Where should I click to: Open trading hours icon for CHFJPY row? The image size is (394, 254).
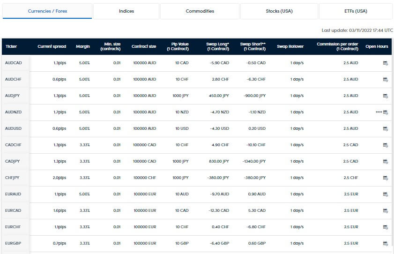click(385, 178)
